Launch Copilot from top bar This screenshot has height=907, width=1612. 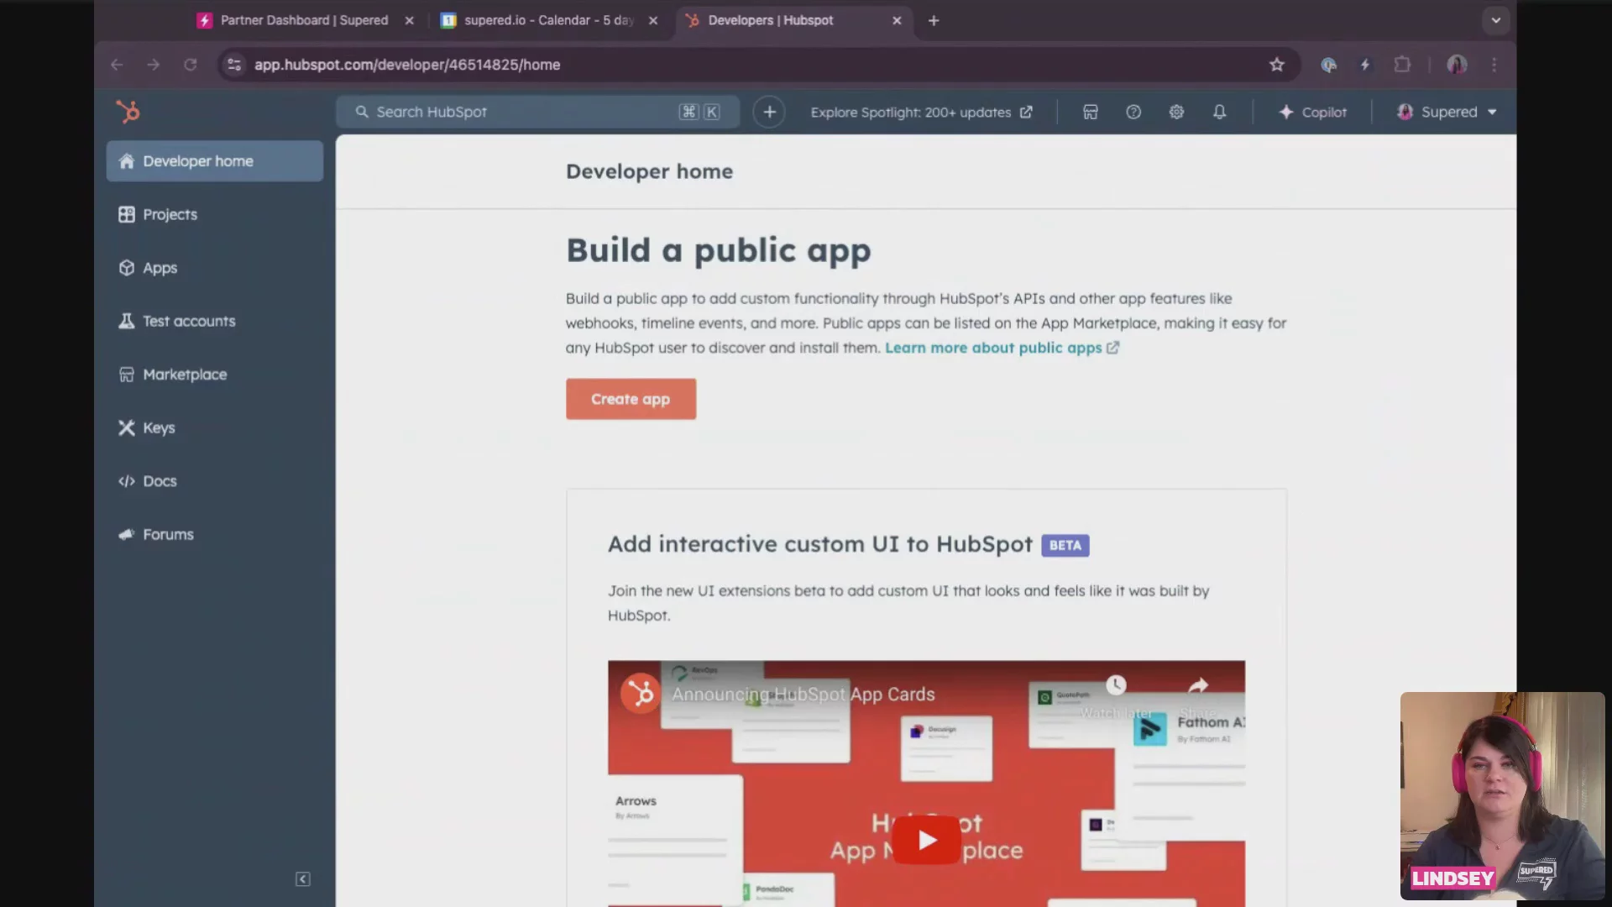[1312, 112]
